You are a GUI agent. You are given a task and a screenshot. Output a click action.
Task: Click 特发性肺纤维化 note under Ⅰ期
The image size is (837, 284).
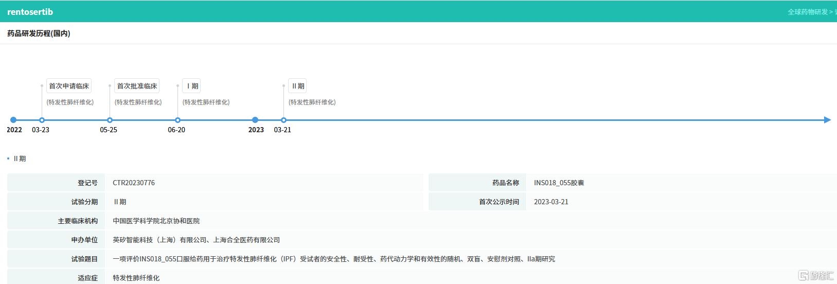[206, 102]
